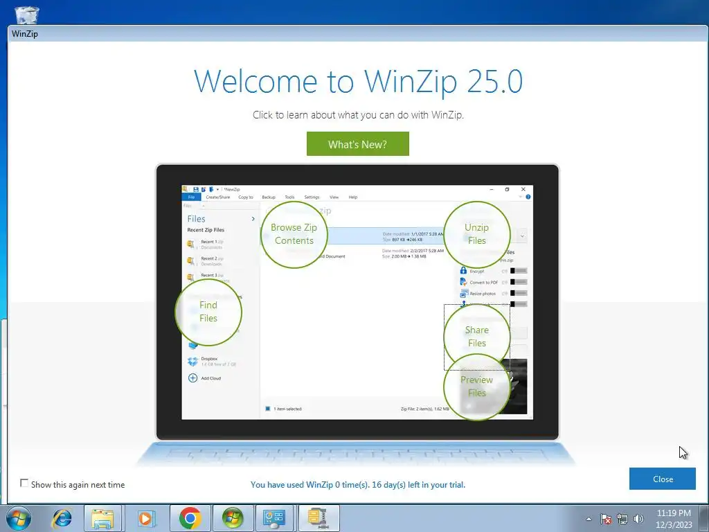Select the Unzip Files circle
The width and height of the screenshot is (709, 532).
(x=476, y=234)
